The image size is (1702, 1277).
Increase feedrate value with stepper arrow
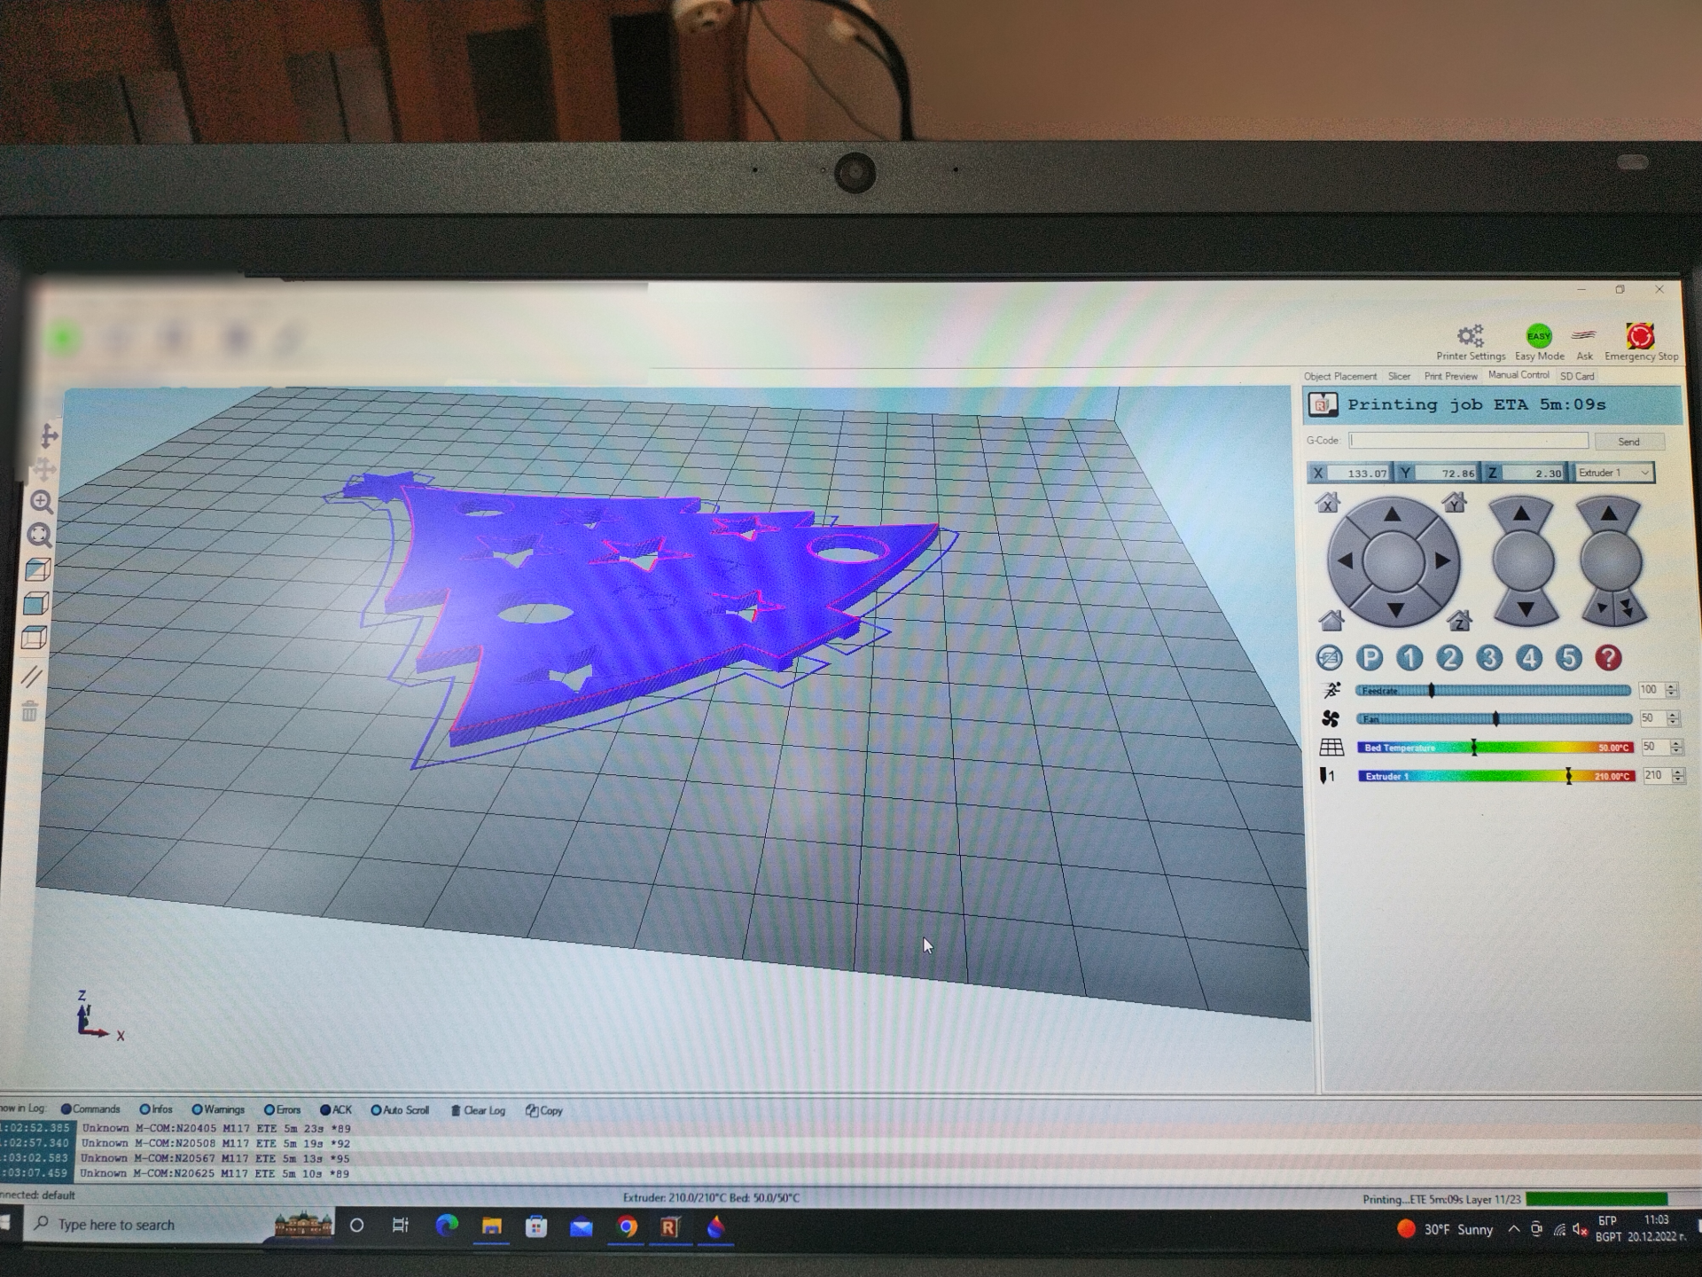click(x=1672, y=686)
